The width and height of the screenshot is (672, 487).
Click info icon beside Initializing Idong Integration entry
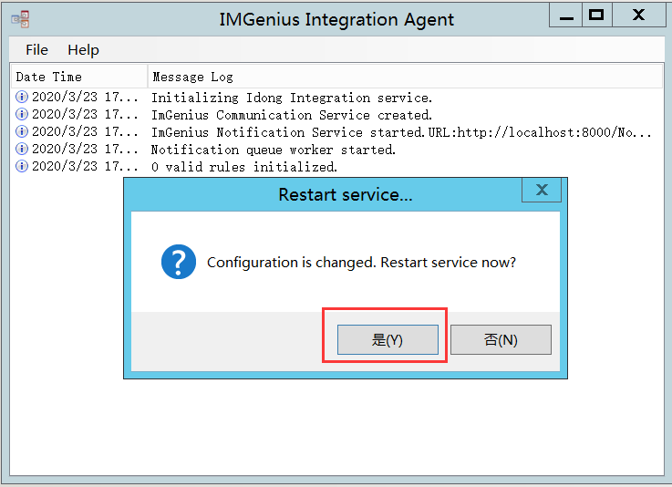23,98
